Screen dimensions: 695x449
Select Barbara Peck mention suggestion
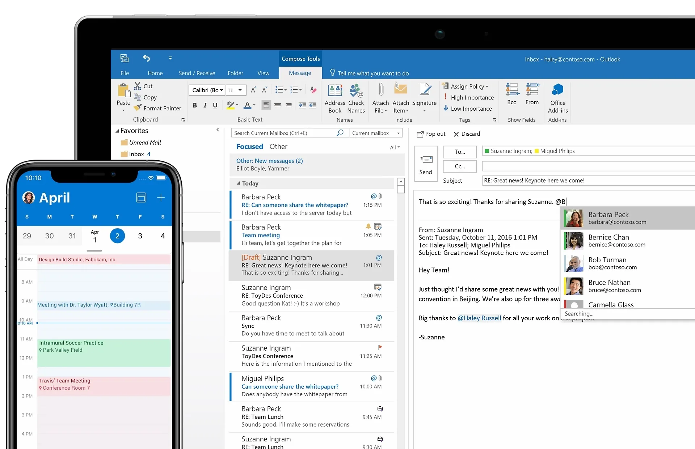click(628, 218)
